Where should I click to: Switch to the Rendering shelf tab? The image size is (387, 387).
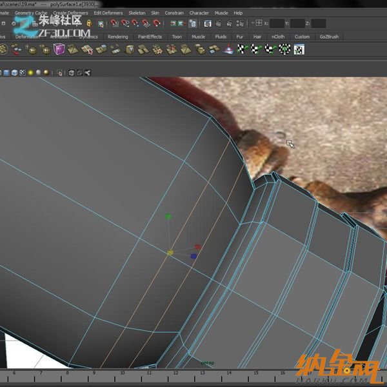117,37
